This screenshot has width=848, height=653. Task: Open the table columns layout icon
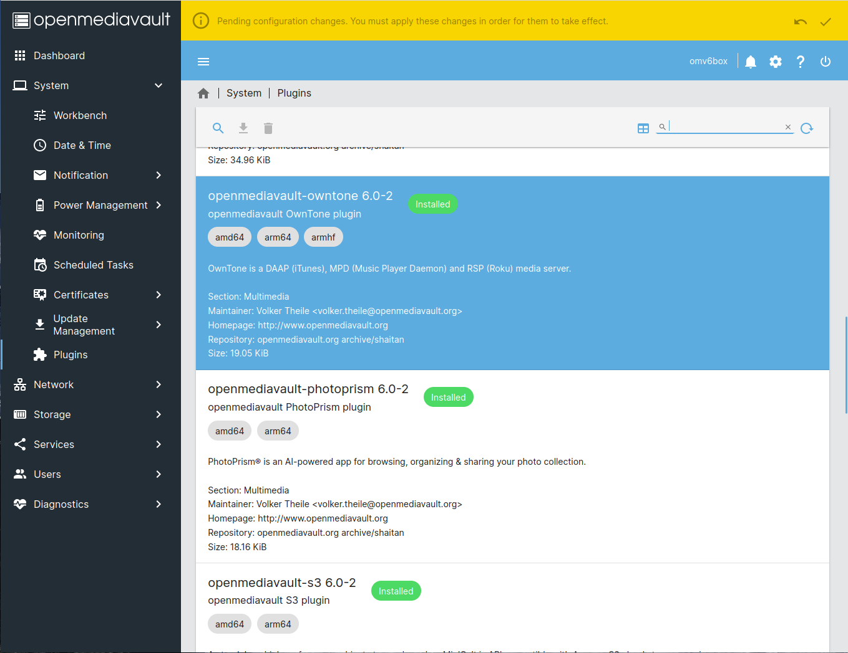coord(643,128)
